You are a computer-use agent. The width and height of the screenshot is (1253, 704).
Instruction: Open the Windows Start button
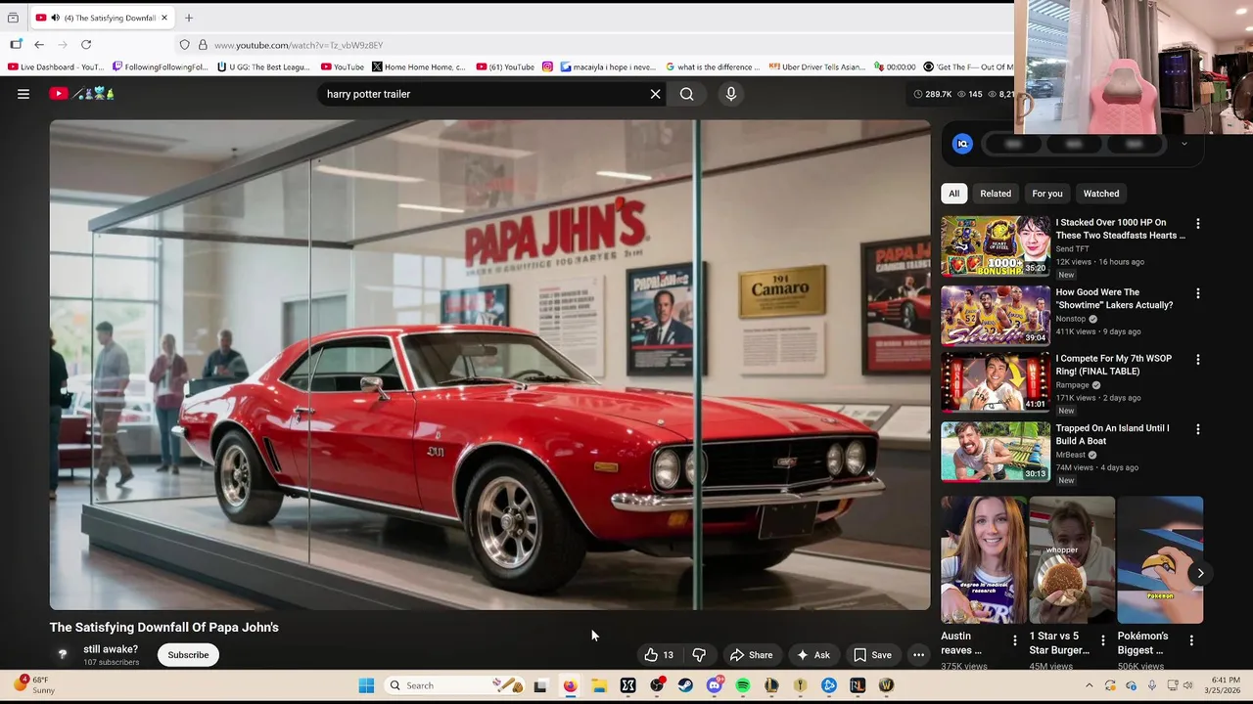366,685
